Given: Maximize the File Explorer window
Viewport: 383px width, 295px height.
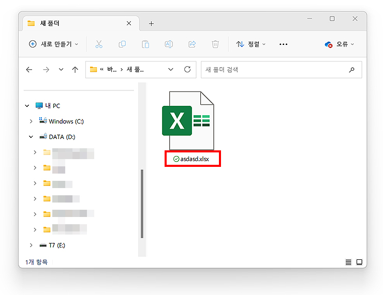Looking at the screenshot, I should (332, 19).
